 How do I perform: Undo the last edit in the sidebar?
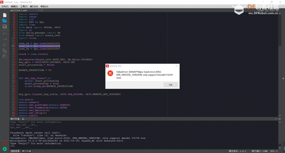[5, 34]
